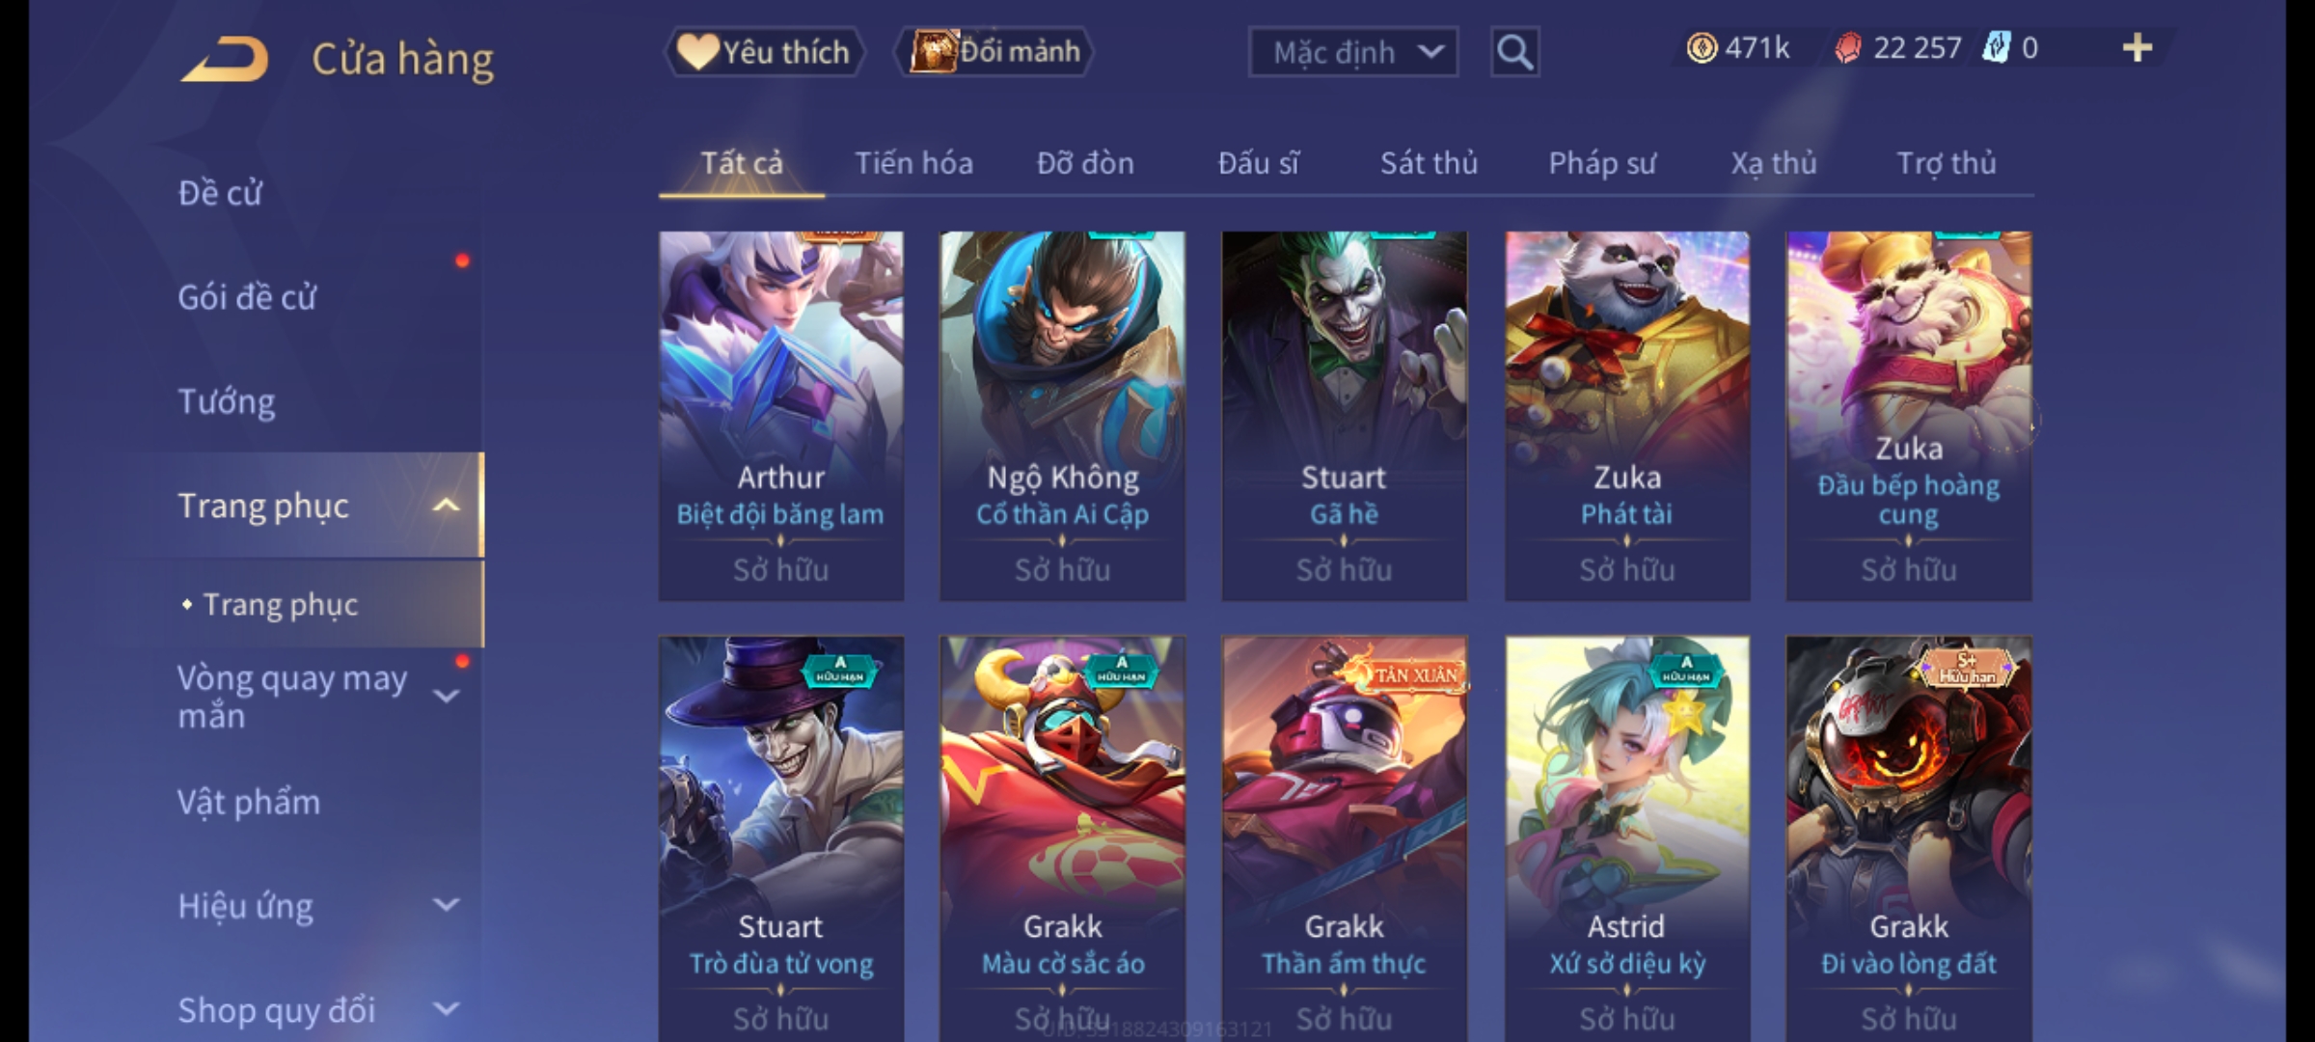Image resolution: width=2315 pixels, height=1042 pixels.
Task: Open the Tướng sidebar entry
Action: click(227, 401)
